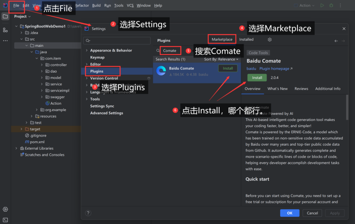Expand the Version Control settings group
Viewport: 355px width, 224px height.
click(87, 78)
